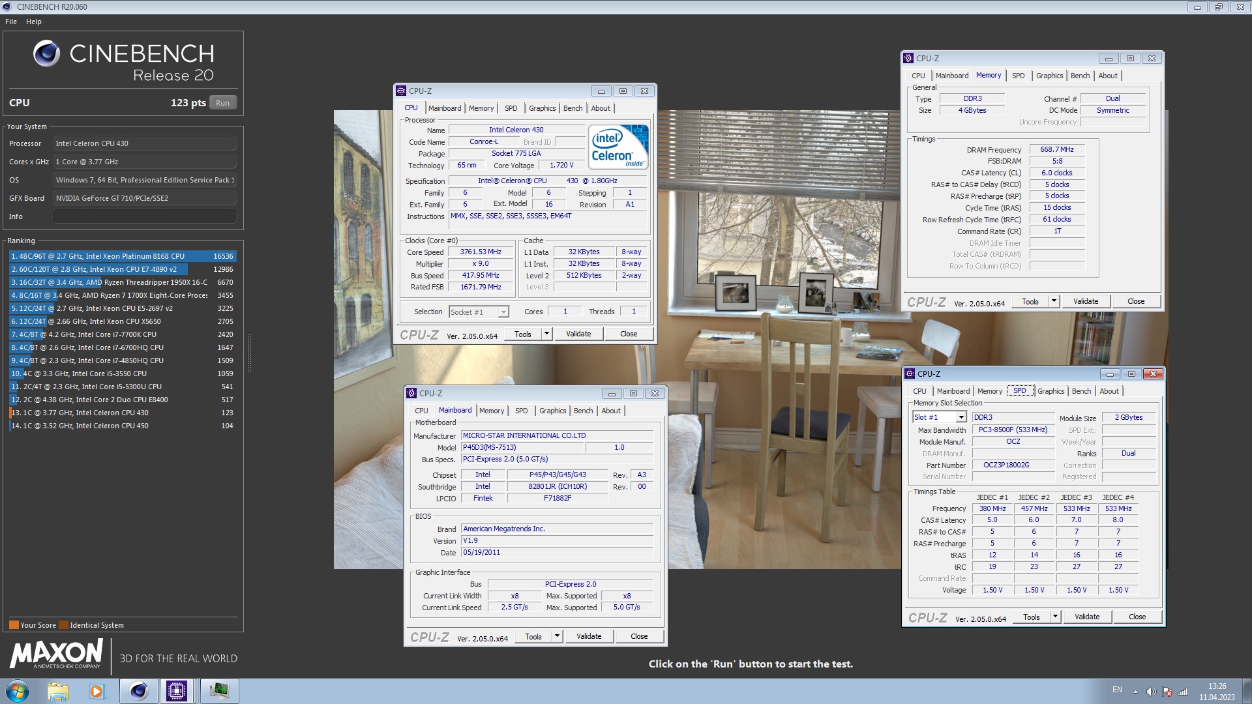The width and height of the screenshot is (1252, 704).
Task: Click the Cinebench sphere logo in header
Action: [x=46, y=53]
